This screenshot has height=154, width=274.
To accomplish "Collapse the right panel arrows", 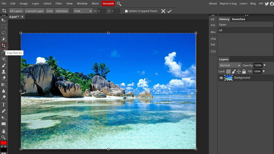I will (x=247, y=15).
